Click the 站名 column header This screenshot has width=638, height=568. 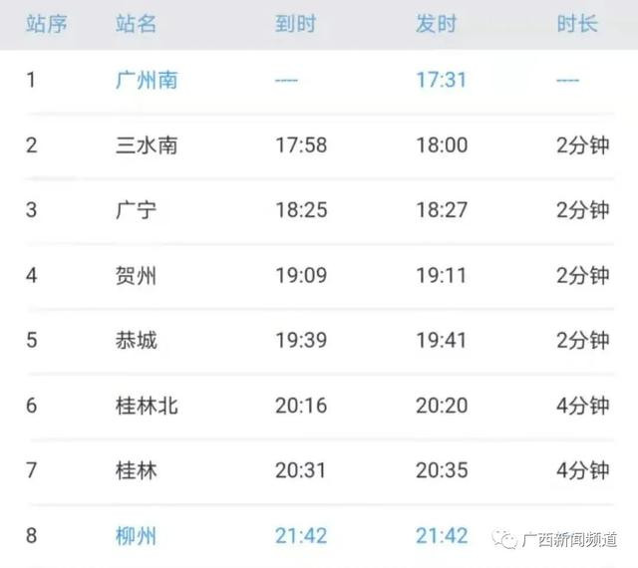pos(137,24)
